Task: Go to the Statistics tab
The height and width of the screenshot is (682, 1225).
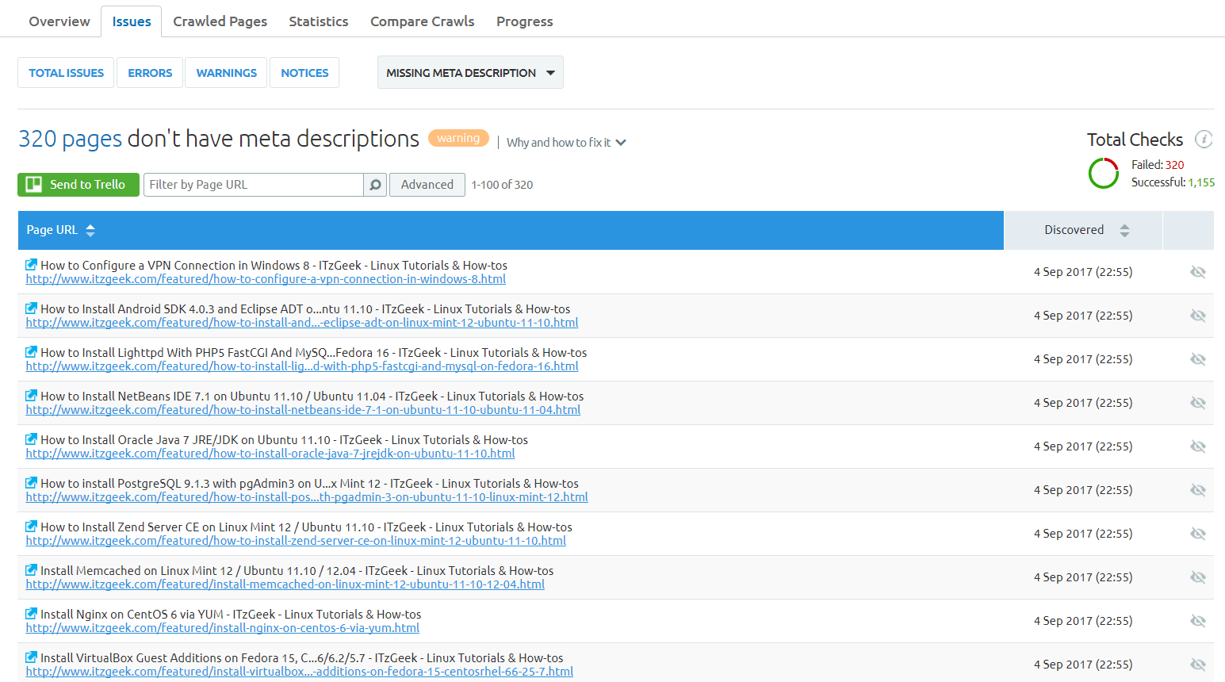Action: pyautogui.click(x=319, y=21)
